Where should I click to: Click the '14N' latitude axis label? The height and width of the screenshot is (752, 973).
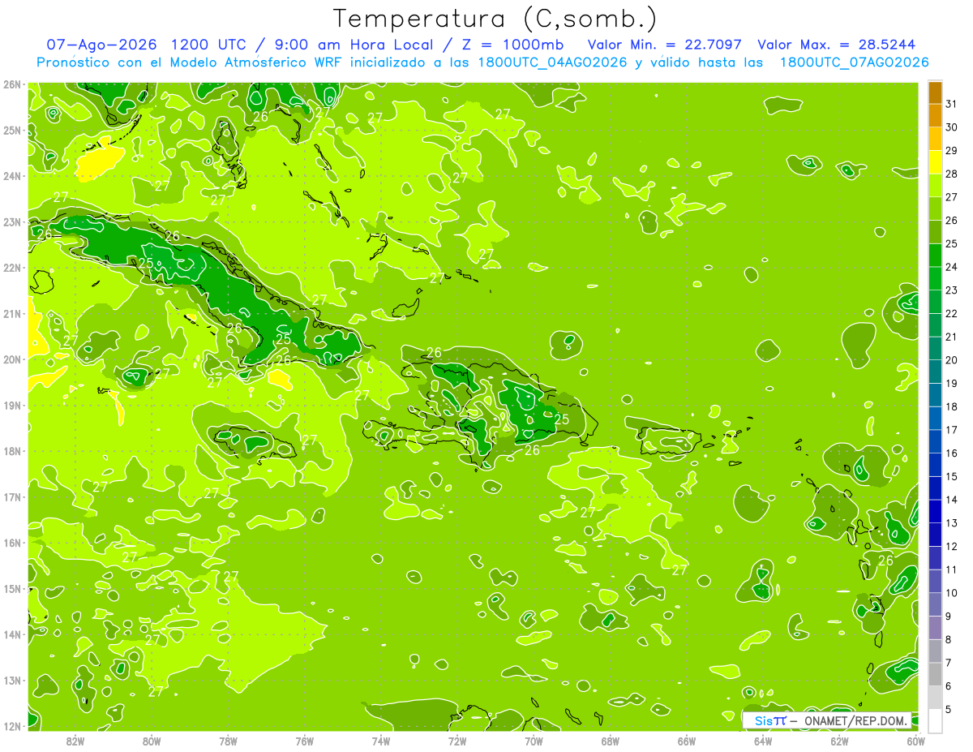point(12,634)
